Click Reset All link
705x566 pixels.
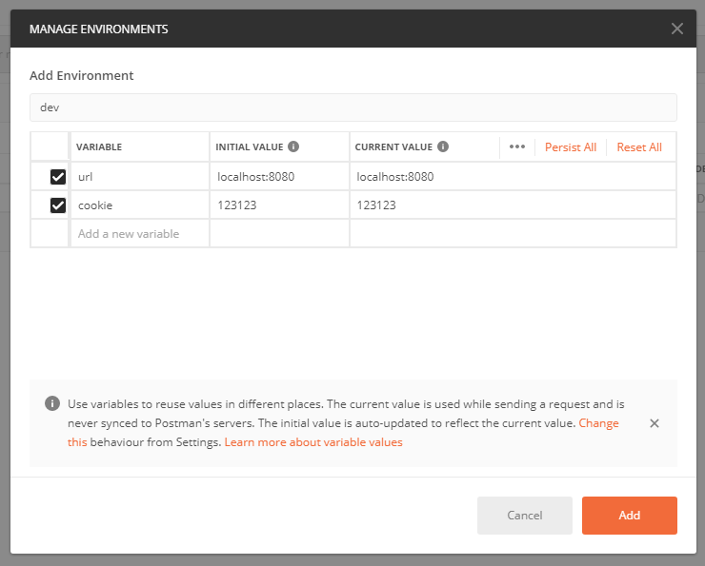(639, 147)
